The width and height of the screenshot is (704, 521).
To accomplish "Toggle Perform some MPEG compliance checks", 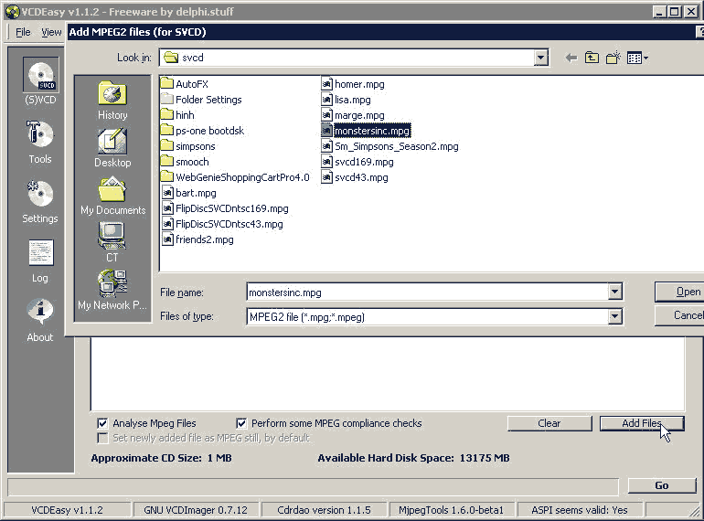I will point(241,423).
